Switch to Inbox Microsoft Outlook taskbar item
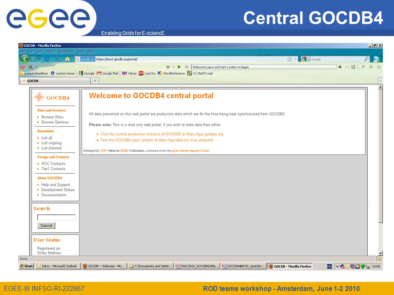This screenshot has height=295, width=394. [x=57, y=266]
